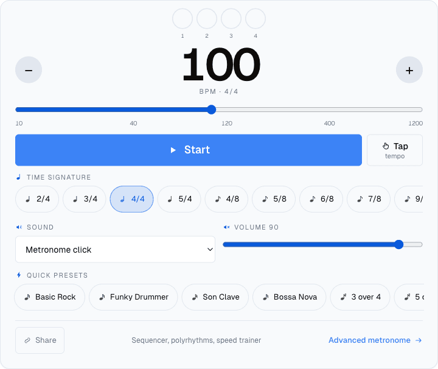This screenshot has height=369, width=438.
Task: Load the 3 over 4 preset
Action: pyautogui.click(x=360, y=297)
